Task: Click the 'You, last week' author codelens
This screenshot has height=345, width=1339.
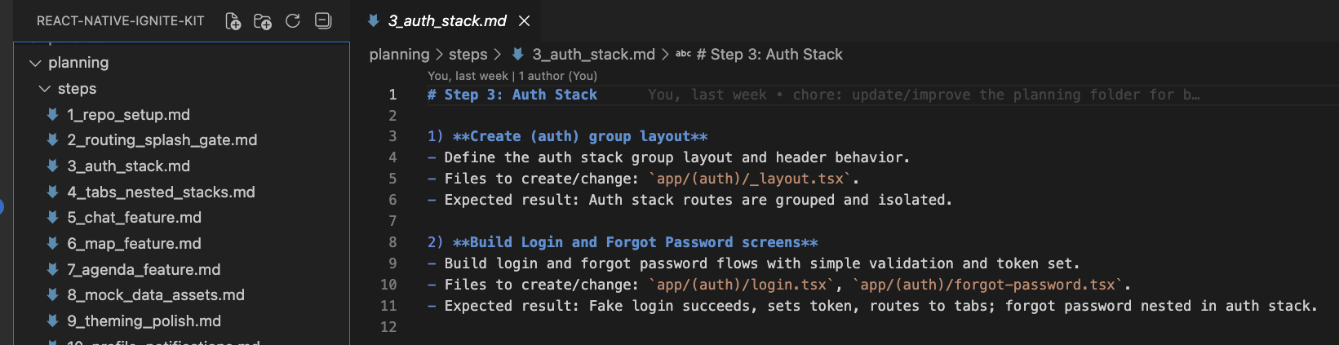Action: 468,76
